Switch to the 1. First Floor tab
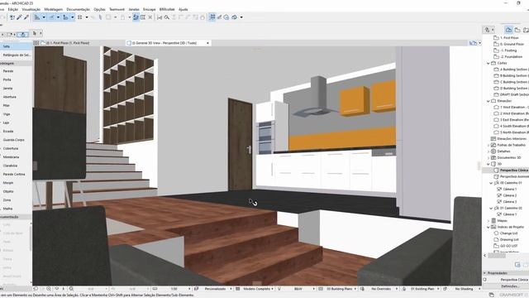The image size is (529, 298). point(68,43)
